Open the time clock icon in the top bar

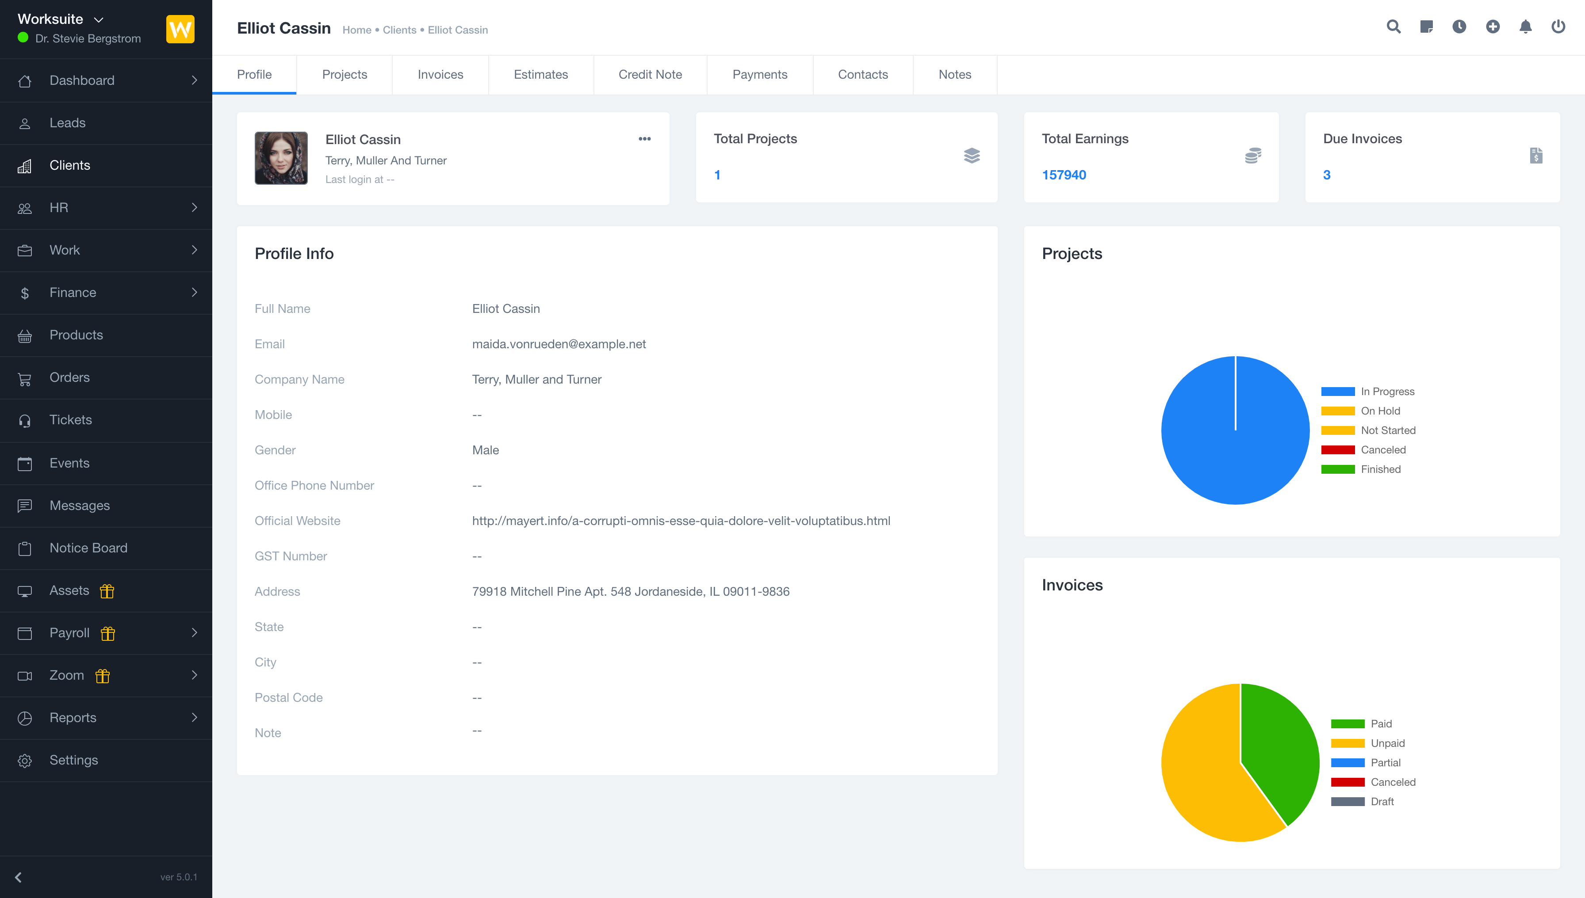[x=1459, y=27]
